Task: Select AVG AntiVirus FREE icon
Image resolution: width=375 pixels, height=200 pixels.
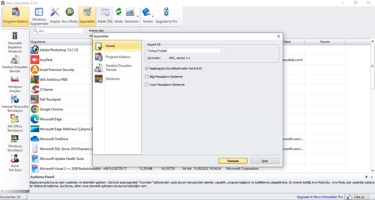Action: coord(35,79)
